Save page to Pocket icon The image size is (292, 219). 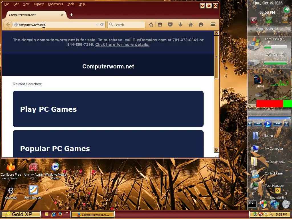170,25
